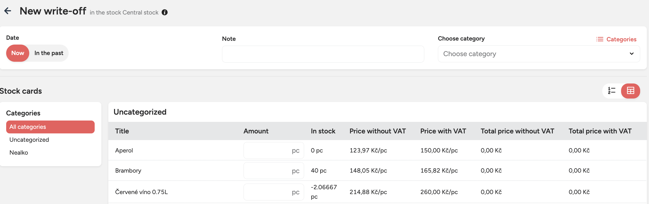Screen dimensions: 649x204
Task: Click the dropdown chevron arrow for category
Action: click(x=632, y=54)
